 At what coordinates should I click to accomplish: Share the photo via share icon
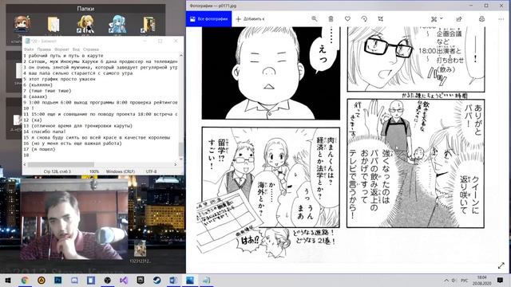pos(459,19)
